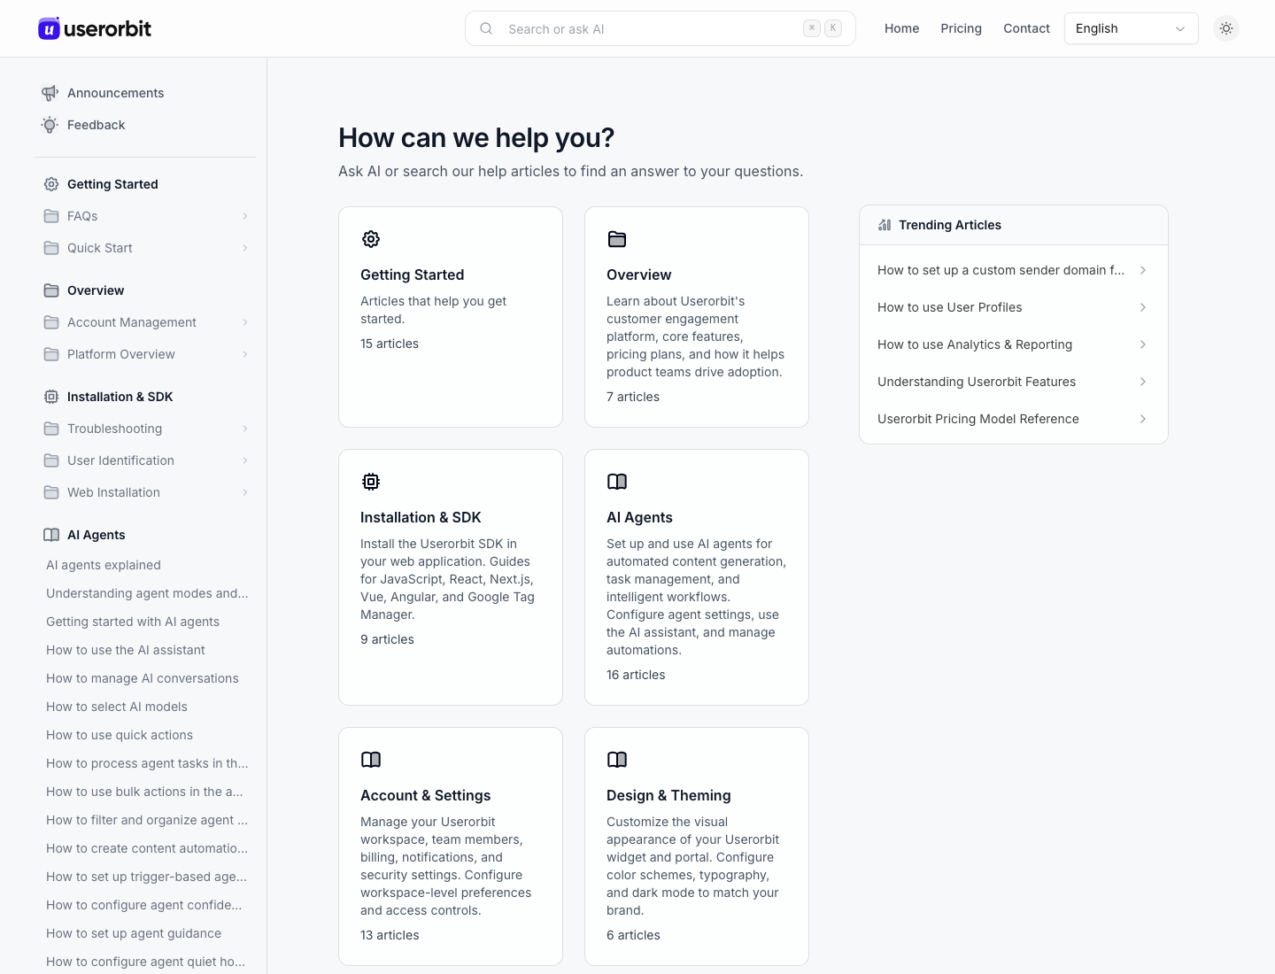Click chevron beside Userorbit Pricing Model Reference
The width and height of the screenshot is (1275, 974).
[1143, 419]
